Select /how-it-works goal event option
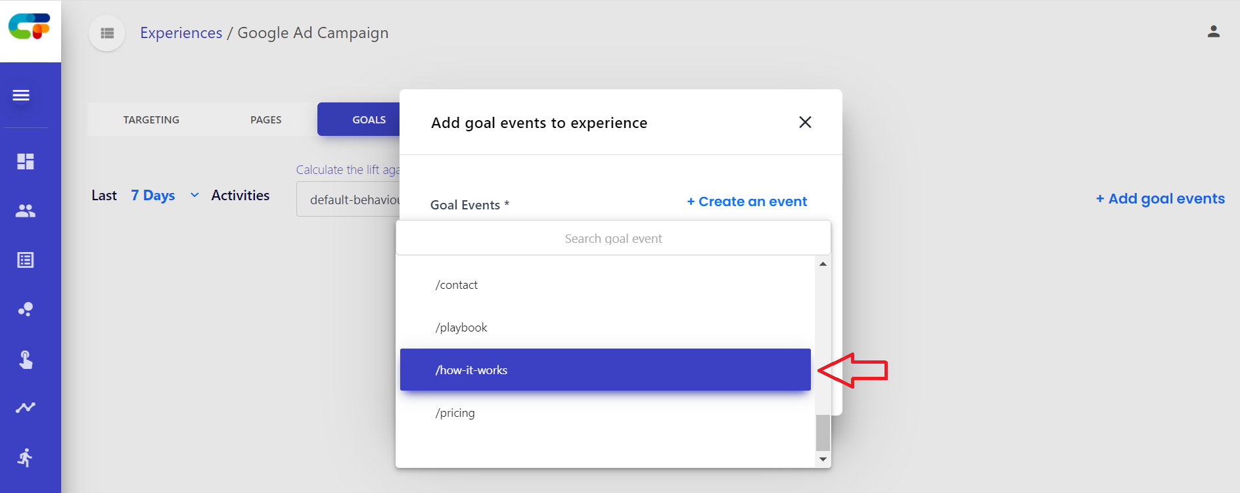This screenshot has height=493, width=1240. coord(605,370)
